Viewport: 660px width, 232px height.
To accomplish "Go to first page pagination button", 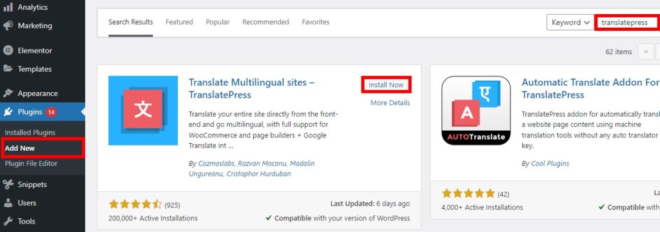I will (646, 52).
